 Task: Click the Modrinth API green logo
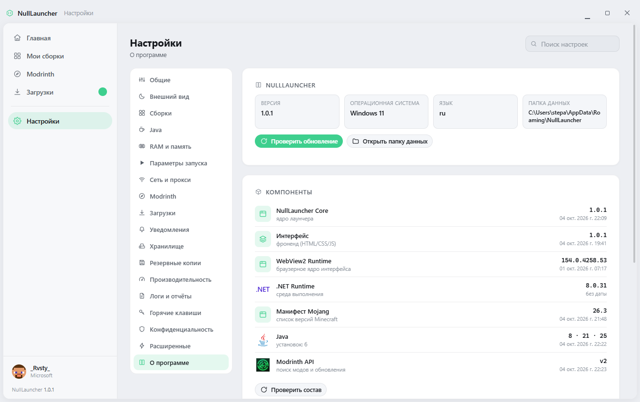(263, 365)
